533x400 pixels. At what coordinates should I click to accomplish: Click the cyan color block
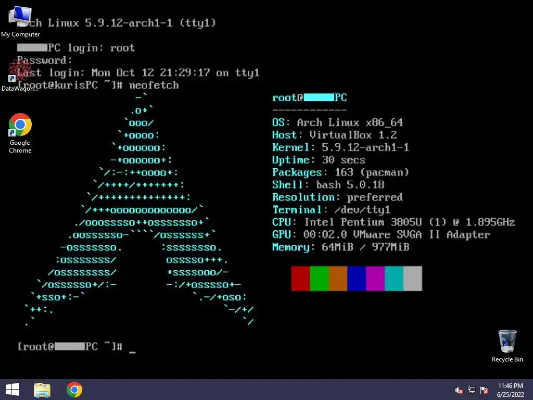point(394,279)
